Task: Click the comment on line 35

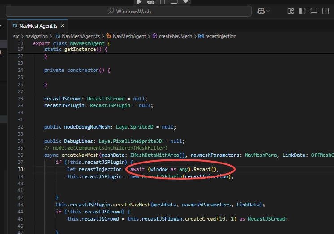Action: click(x=106, y=148)
